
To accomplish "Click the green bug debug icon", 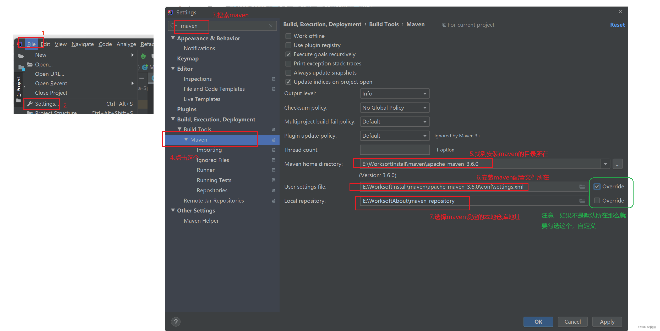I will [143, 56].
